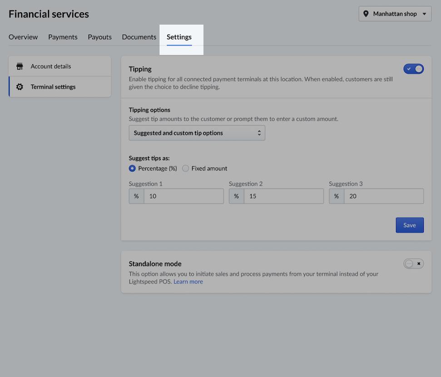Enable the Standalone mode toggle
Screen dimensions: 441x377
coord(413,263)
